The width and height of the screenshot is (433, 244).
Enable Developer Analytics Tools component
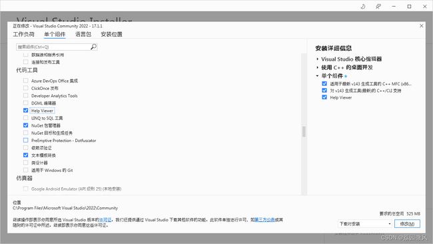point(26,95)
